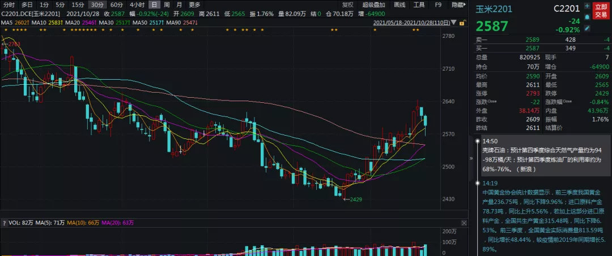
Task: Toggle the lock icon beside the date range
Action: (462, 23)
